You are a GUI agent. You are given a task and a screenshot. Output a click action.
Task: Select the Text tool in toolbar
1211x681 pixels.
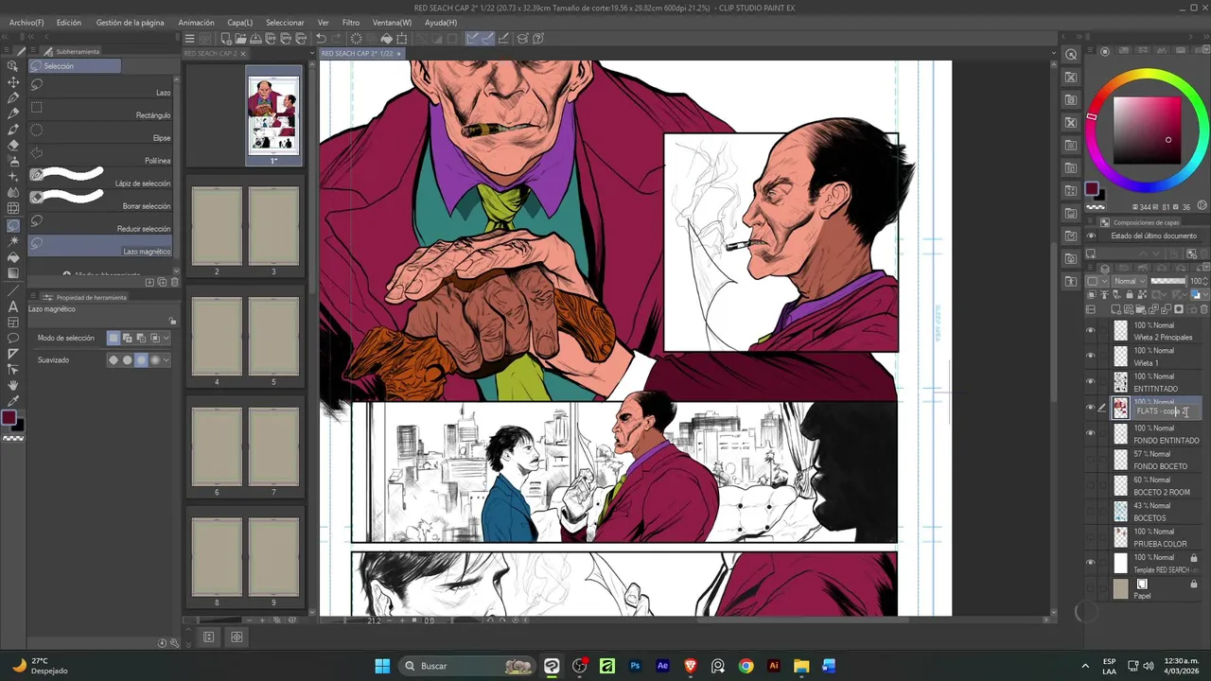click(x=13, y=306)
